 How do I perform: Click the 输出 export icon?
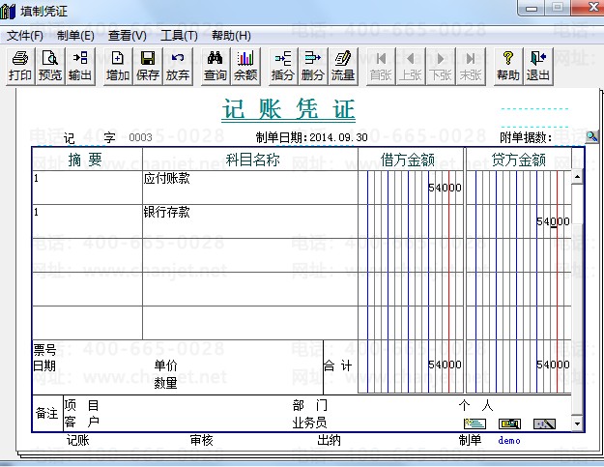pyautogui.click(x=80, y=65)
